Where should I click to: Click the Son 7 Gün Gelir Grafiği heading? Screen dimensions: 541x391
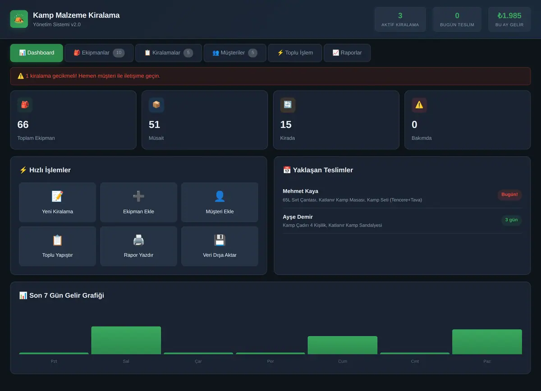pos(62,296)
